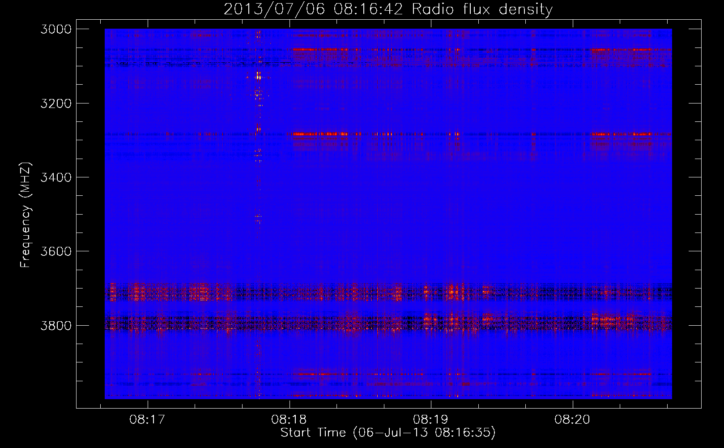Click the 3200 frequency tick label
This screenshot has height=448, width=724.
[56, 103]
